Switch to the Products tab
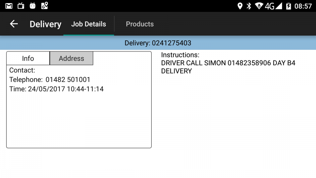The height and width of the screenshot is (178, 316). 140,24
